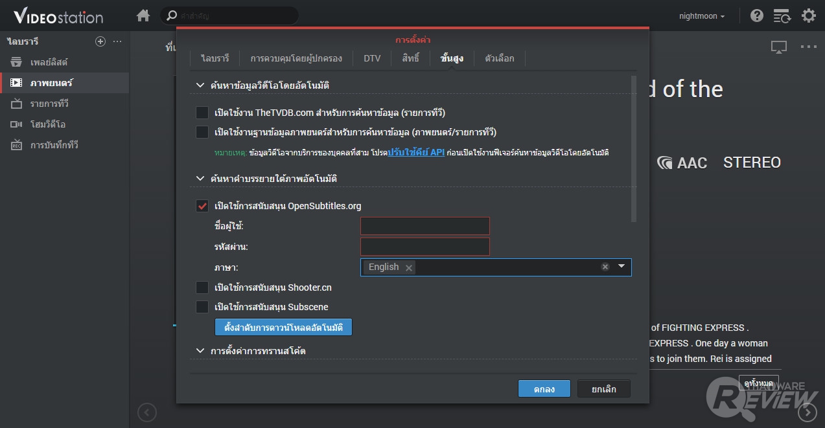The image size is (825, 428).
Task: Click the library add plus icon
Action: [100, 41]
